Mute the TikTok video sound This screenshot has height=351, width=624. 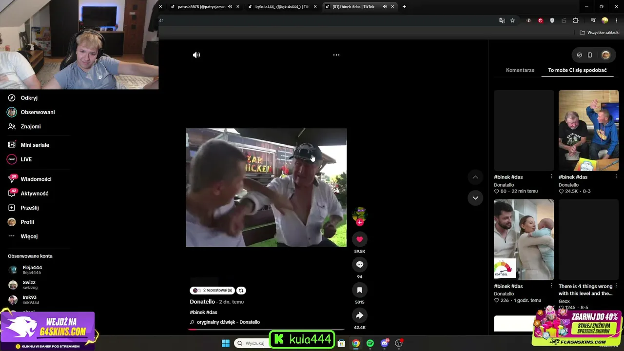pos(196,55)
